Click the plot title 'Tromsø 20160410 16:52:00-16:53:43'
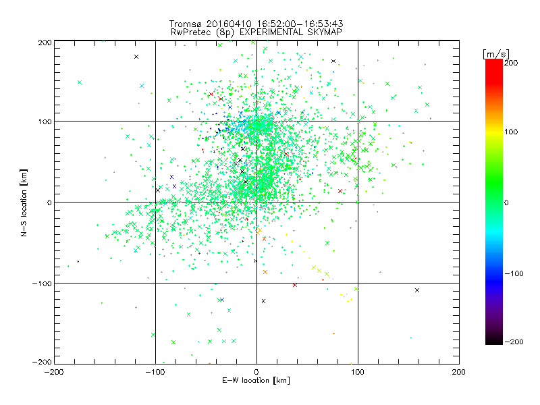 [x=256, y=24]
